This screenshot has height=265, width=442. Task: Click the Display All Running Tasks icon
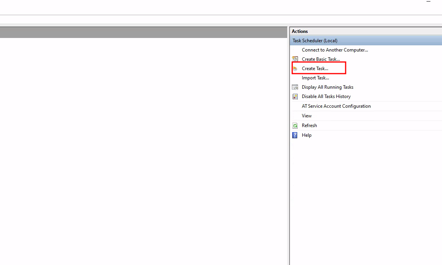click(295, 87)
